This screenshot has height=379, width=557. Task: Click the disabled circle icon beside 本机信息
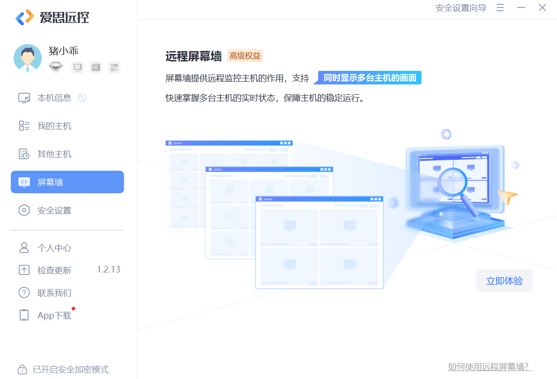(83, 98)
